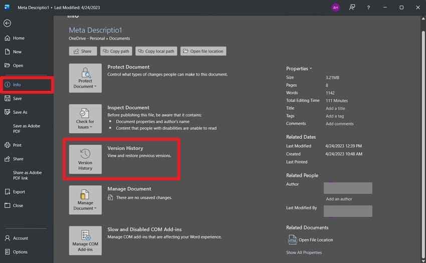Image resolution: width=426 pixels, height=263 pixels.
Task: Click Open File Location under Related Documents
Action: (310, 240)
